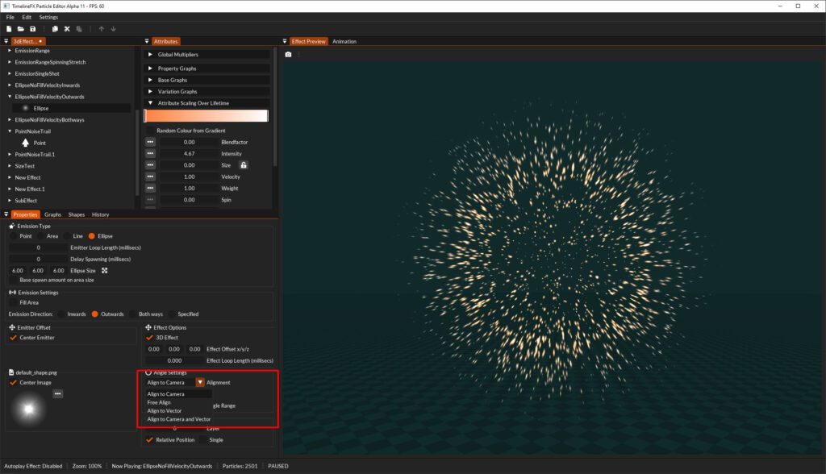Unlock the Size attribute lock icon
826x474 pixels.
tap(244, 165)
